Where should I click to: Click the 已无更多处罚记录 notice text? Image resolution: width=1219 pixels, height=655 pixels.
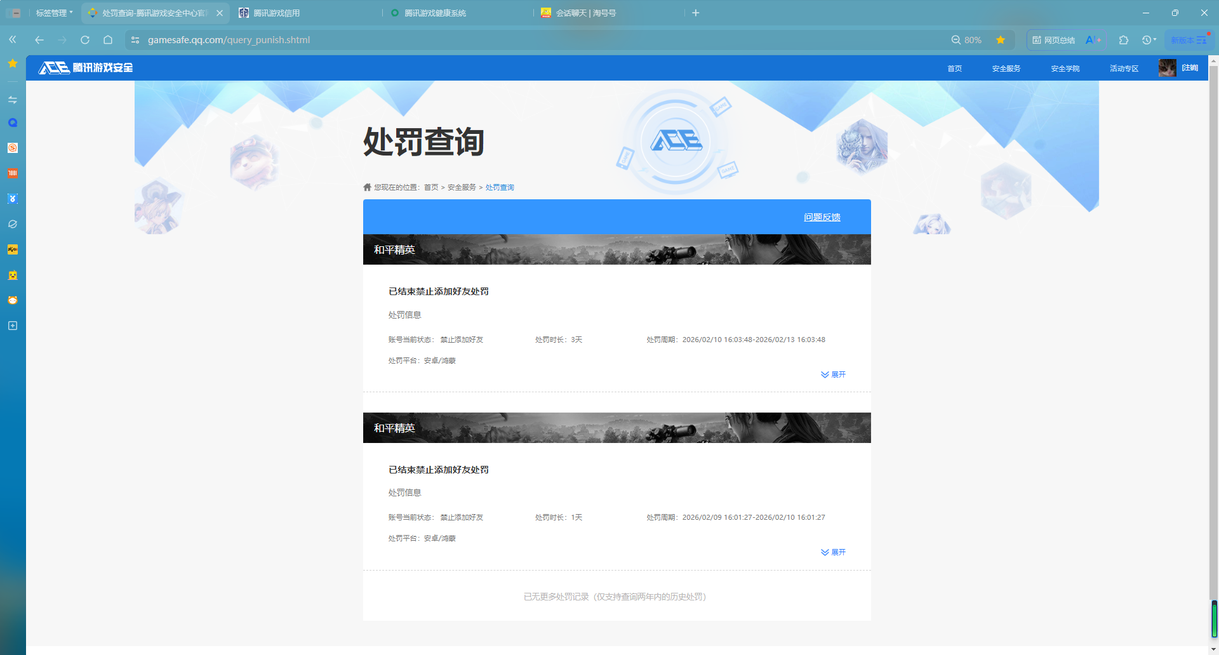615,597
